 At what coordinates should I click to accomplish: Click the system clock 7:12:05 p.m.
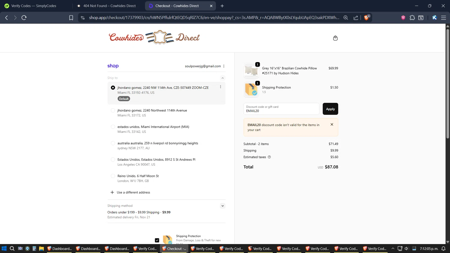(x=429, y=249)
